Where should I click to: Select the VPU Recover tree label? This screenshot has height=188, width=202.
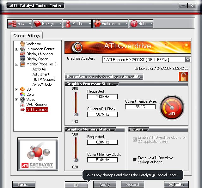(37, 105)
